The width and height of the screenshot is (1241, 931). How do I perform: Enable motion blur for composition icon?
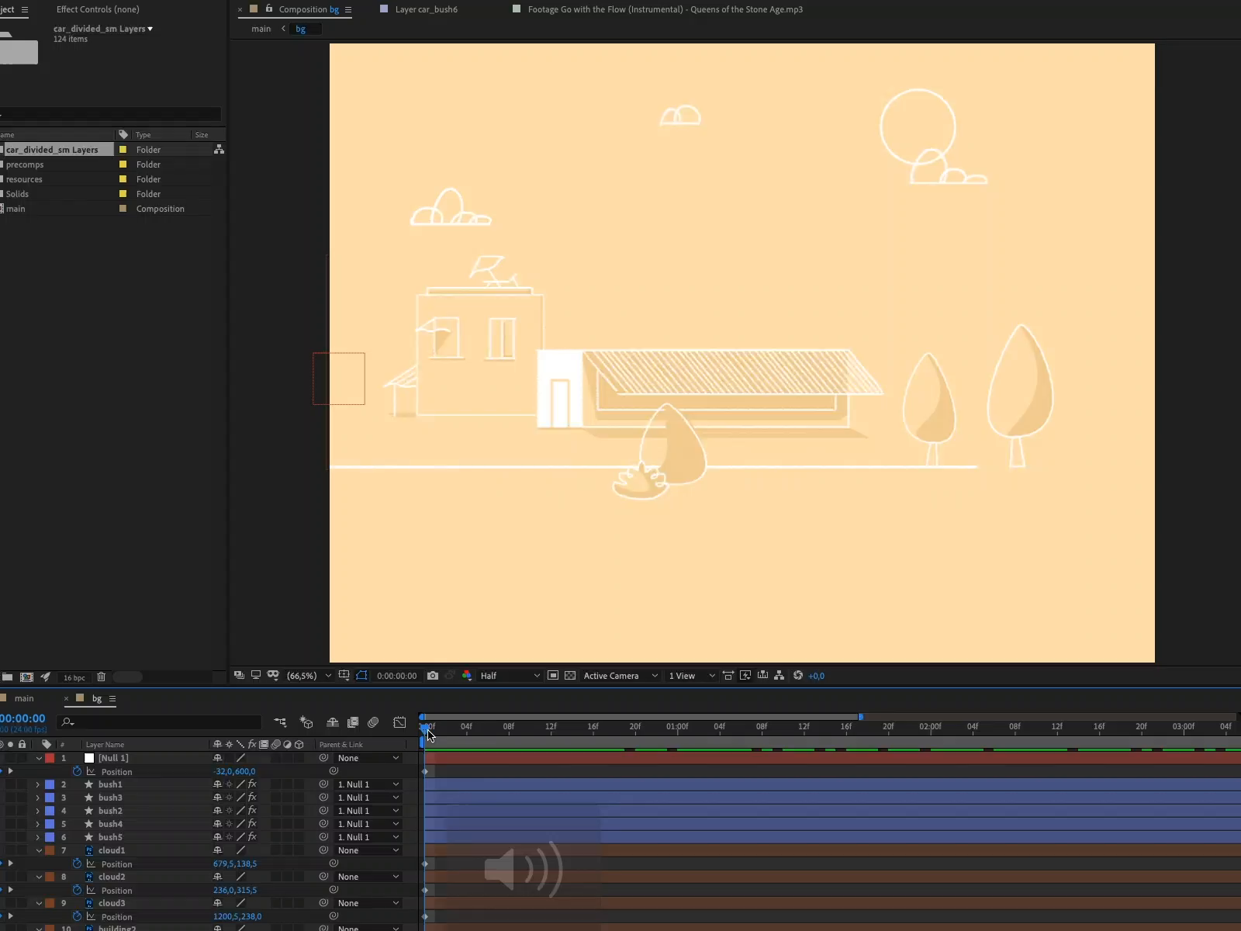373,722
